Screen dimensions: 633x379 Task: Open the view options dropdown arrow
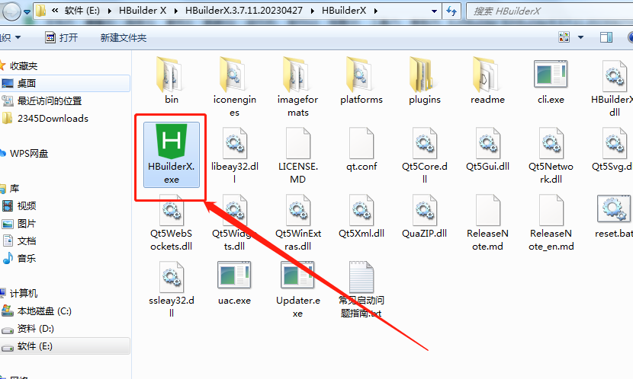[581, 37]
